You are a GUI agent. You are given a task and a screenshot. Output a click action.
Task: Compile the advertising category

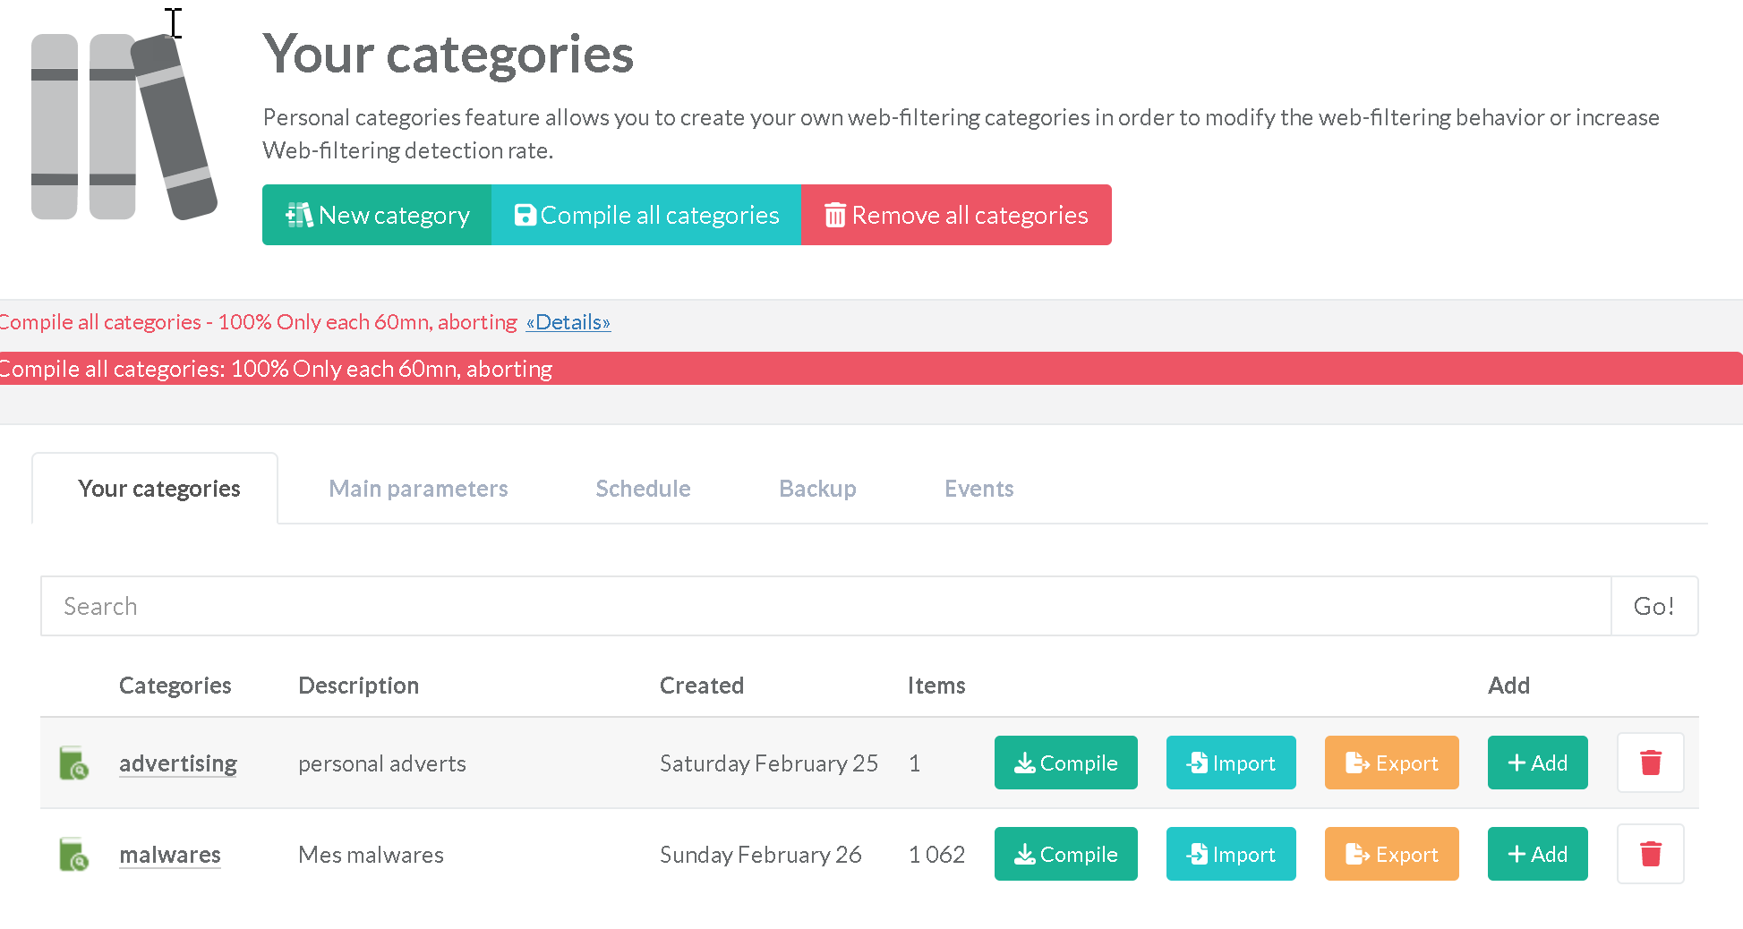click(x=1065, y=763)
